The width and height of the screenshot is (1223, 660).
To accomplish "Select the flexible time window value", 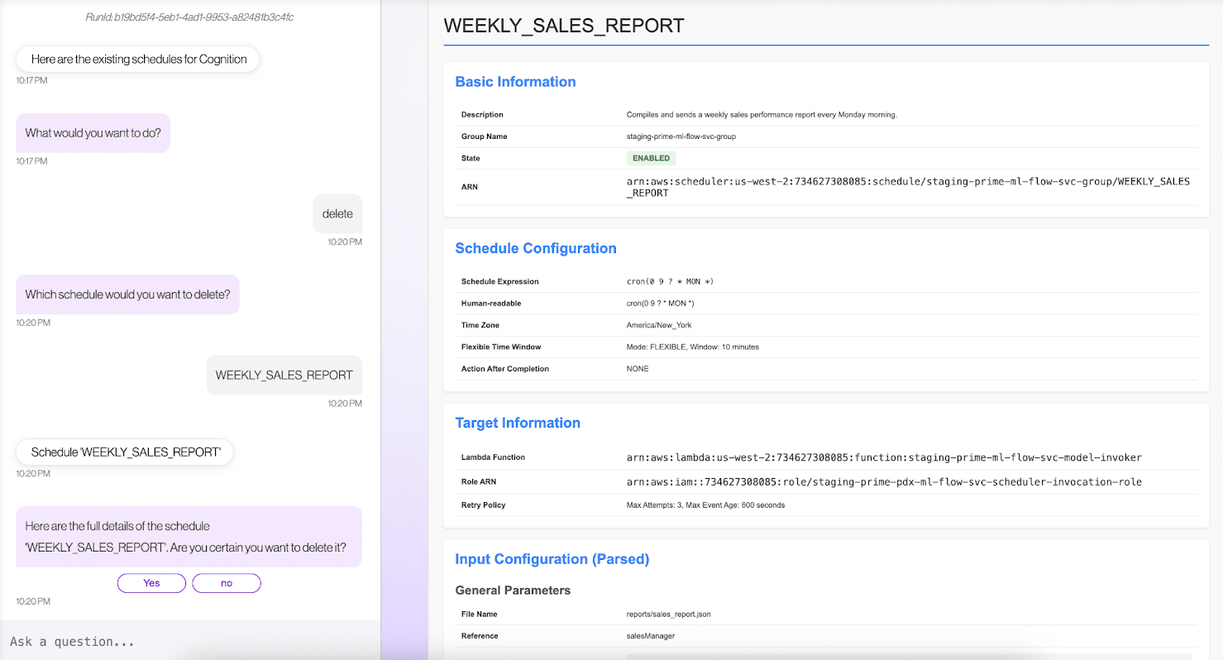I will 693,347.
